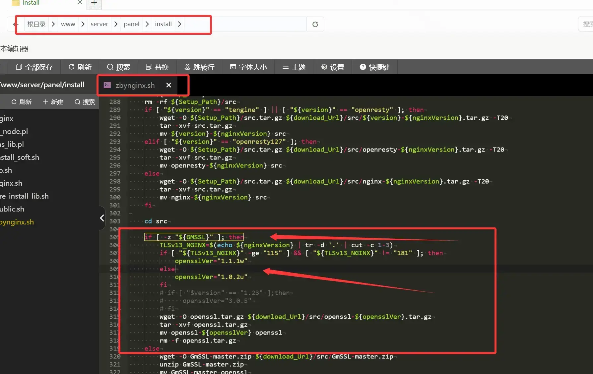The height and width of the screenshot is (374, 593).
Task: Open the chevron after install in the breadcrumb
Action: (x=179, y=24)
